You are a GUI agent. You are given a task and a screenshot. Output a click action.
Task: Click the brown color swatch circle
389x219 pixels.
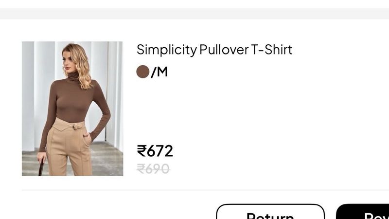(x=143, y=72)
